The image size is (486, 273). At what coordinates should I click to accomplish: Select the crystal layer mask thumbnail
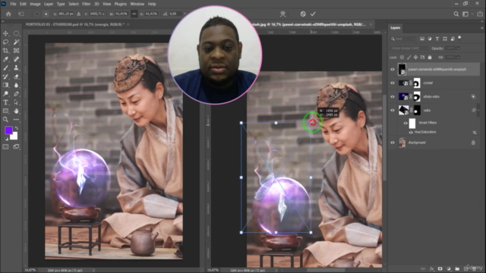(x=417, y=83)
